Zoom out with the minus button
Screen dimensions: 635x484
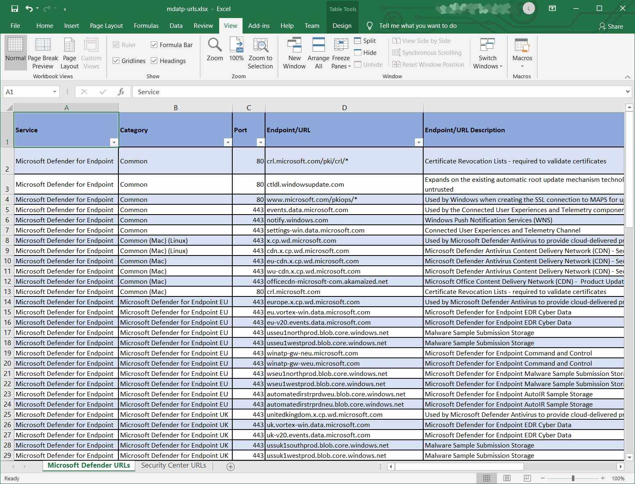coord(543,478)
